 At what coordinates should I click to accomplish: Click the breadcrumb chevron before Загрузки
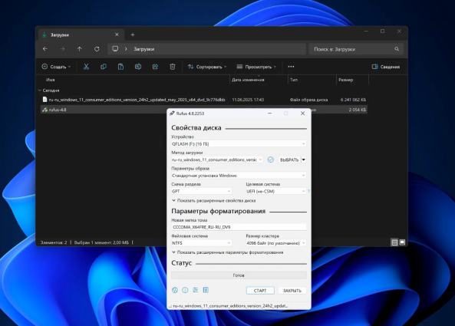click(126, 49)
